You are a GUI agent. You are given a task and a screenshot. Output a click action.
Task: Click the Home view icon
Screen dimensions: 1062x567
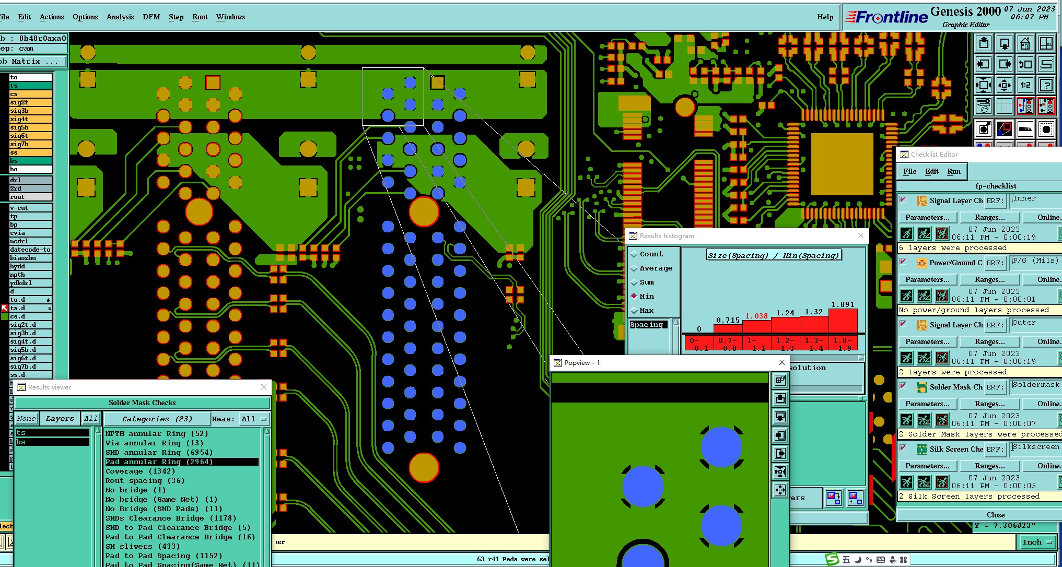click(x=1025, y=43)
